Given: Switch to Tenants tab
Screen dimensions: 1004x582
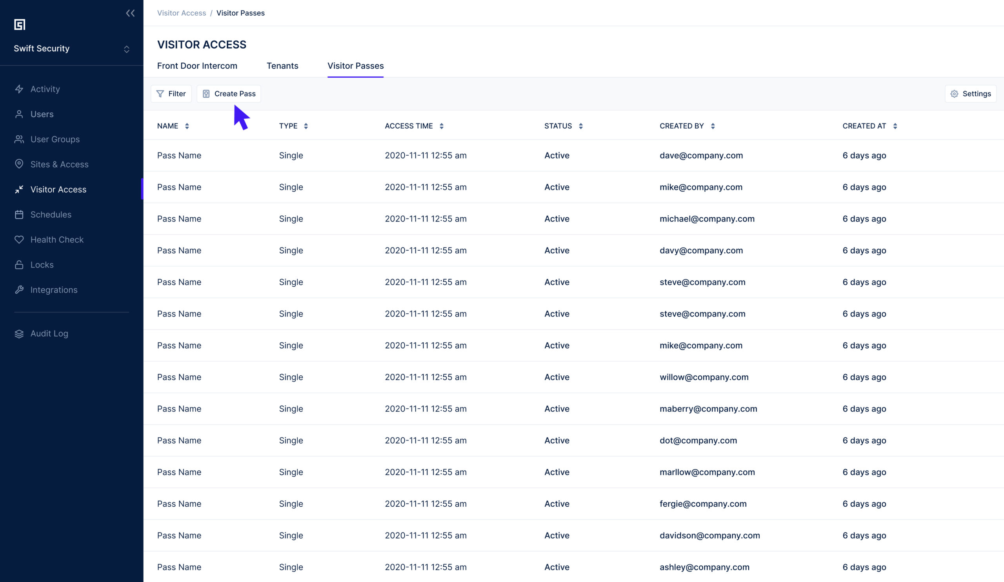Looking at the screenshot, I should [x=282, y=66].
